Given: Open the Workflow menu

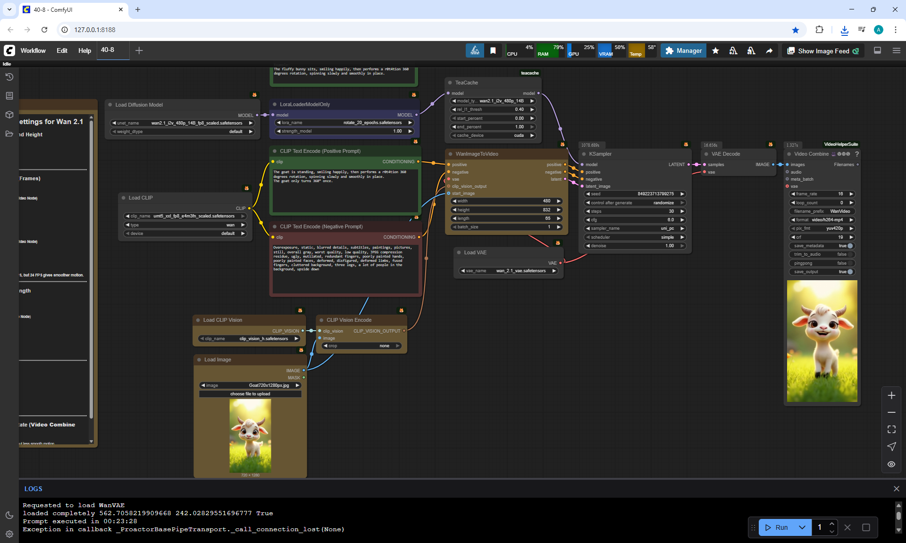Looking at the screenshot, I should coord(33,50).
